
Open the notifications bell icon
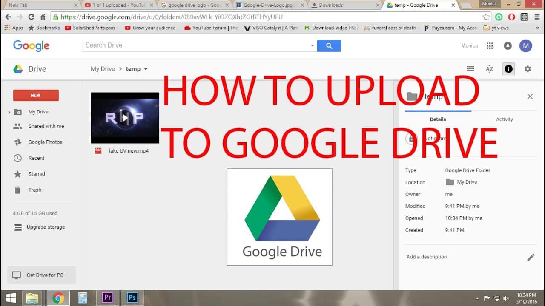click(x=508, y=46)
